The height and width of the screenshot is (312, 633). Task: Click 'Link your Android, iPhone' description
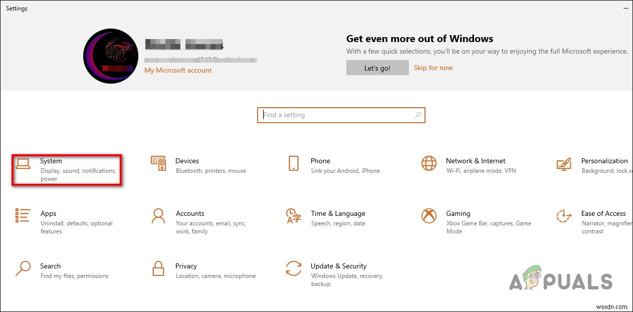pyautogui.click(x=345, y=171)
